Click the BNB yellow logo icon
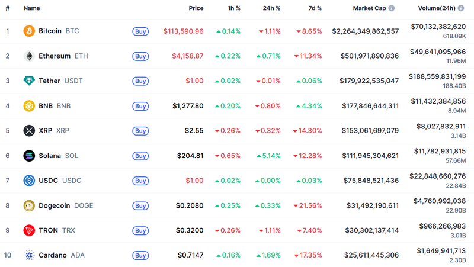The height and width of the screenshot is (267, 474). 29,106
